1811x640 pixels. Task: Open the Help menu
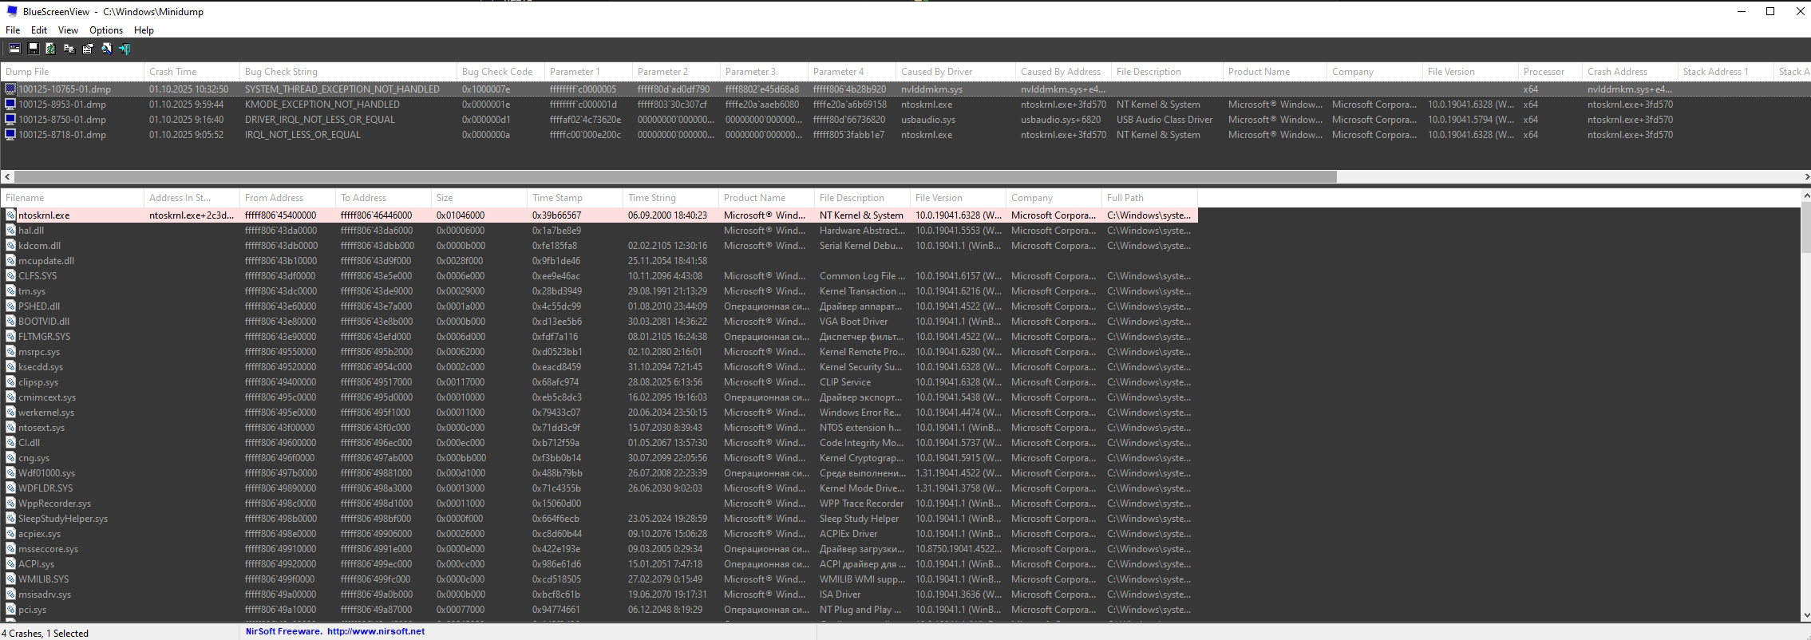[144, 30]
